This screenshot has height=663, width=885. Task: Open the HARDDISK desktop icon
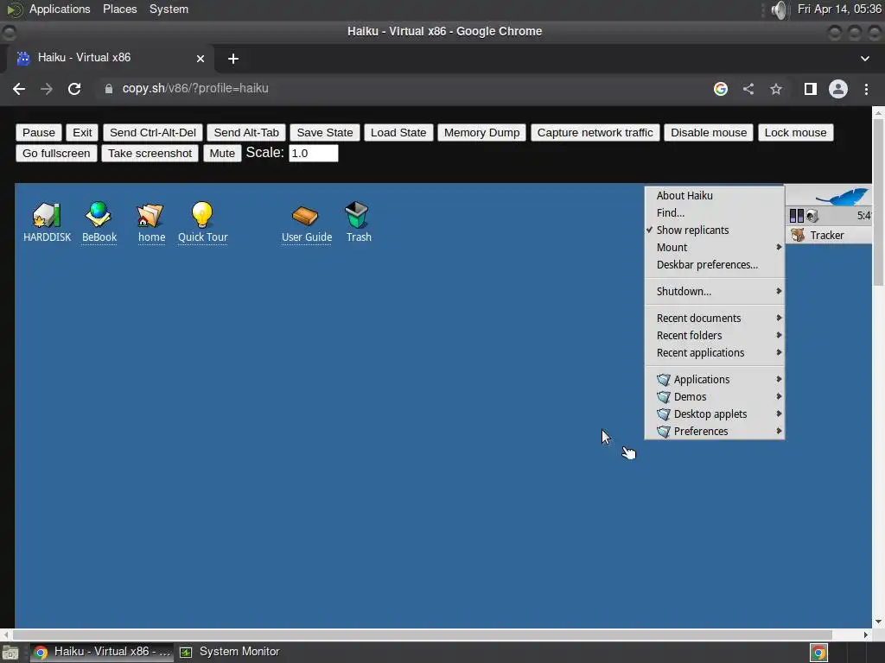pos(47,215)
